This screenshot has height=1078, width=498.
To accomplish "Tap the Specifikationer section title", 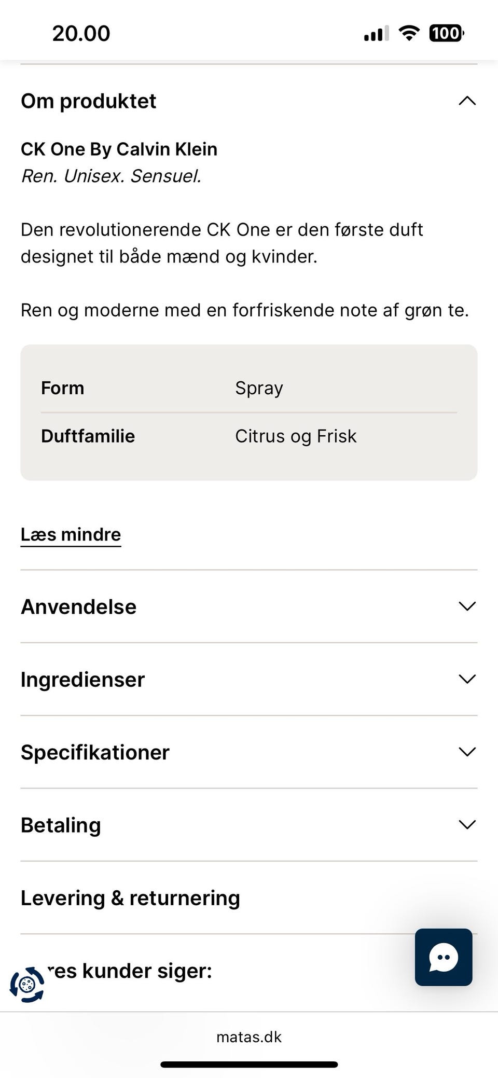I will point(95,752).
